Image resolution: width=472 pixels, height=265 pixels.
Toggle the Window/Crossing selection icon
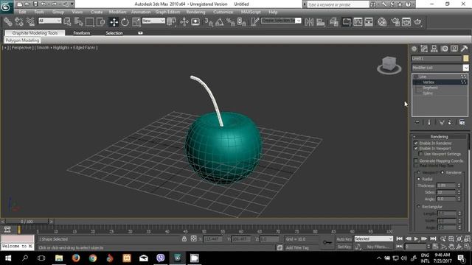(101, 22)
